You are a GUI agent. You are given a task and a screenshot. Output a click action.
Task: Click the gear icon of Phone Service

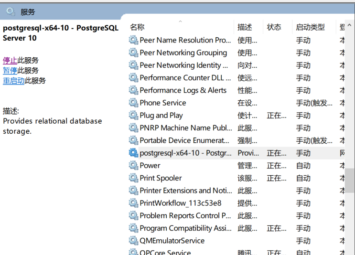(x=134, y=103)
